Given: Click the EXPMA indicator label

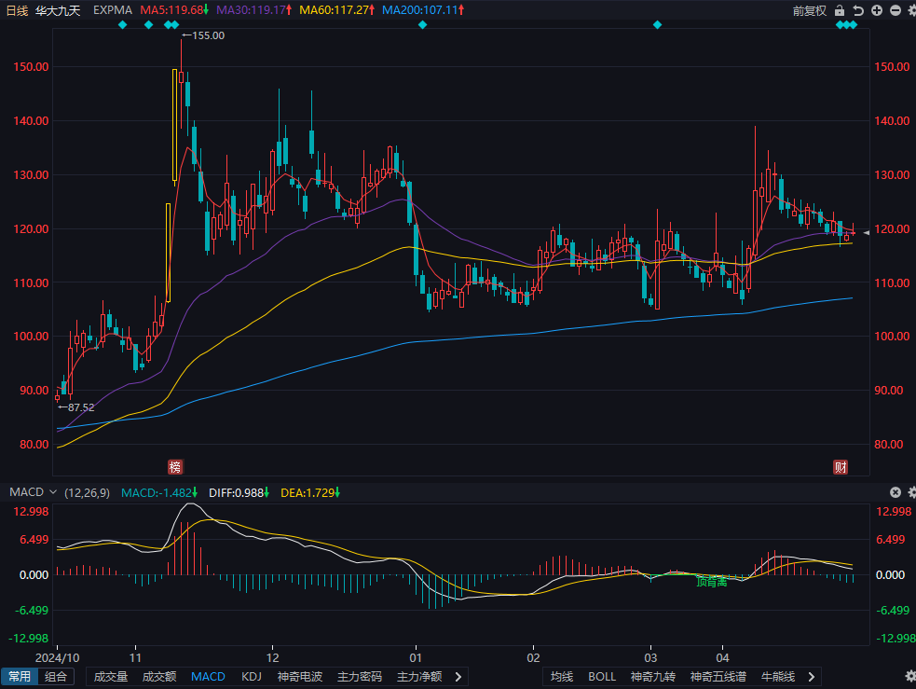Looking at the screenshot, I should 113,10.
